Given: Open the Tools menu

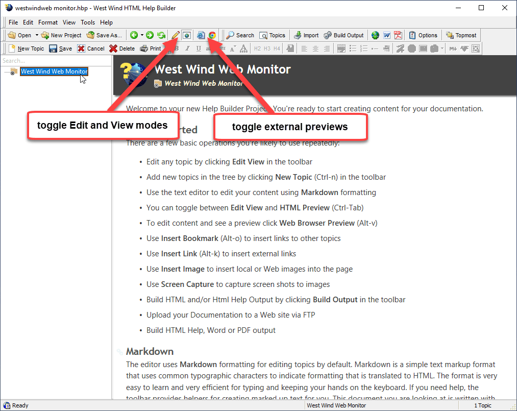Looking at the screenshot, I should (x=88, y=22).
